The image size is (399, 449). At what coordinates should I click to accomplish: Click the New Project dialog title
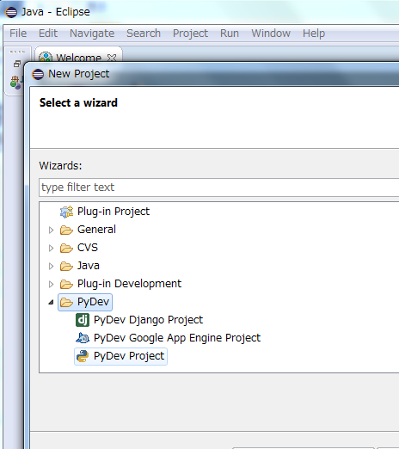tap(78, 74)
